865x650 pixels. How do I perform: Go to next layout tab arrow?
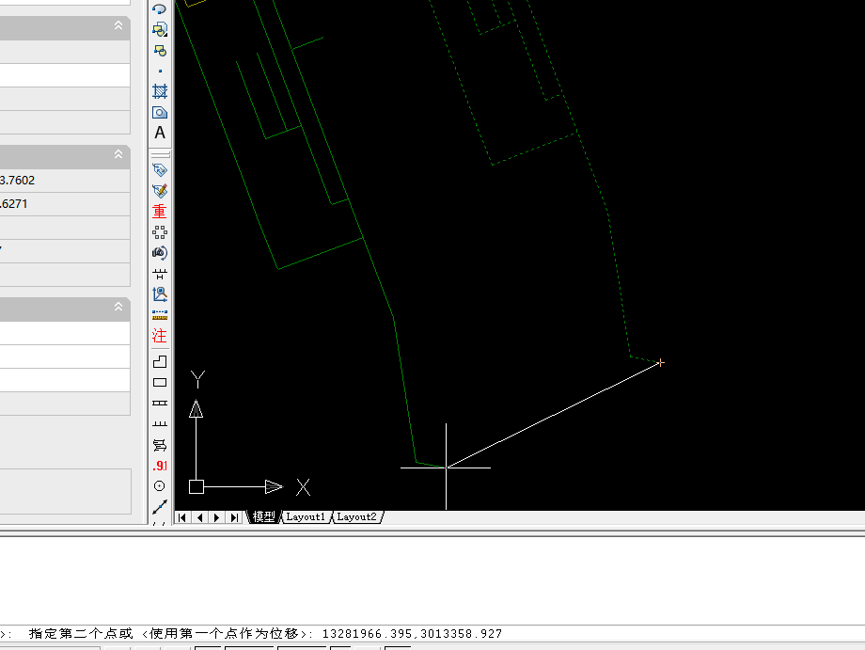(x=217, y=517)
